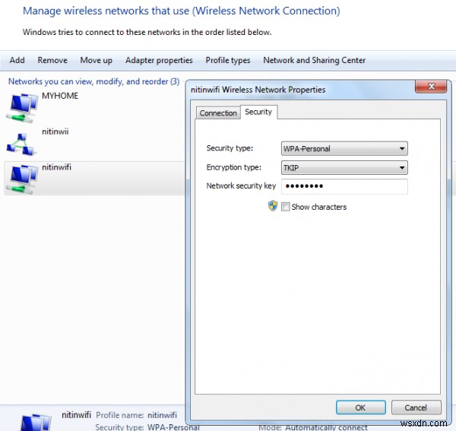The height and width of the screenshot is (431, 456).
Task: Click Move up in the toolbar
Action: [x=97, y=60]
